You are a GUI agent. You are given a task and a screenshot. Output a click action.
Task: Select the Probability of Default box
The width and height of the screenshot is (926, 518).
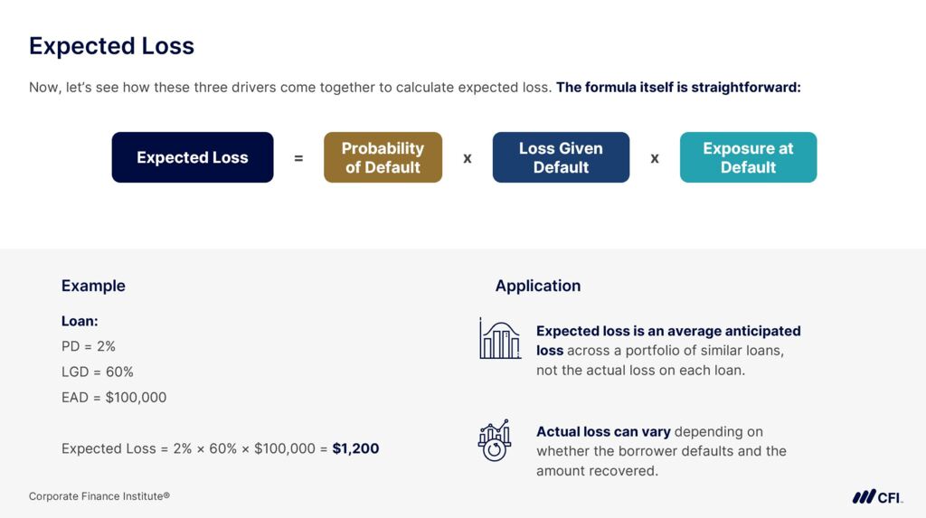pyautogui.click(x=383, y=157)
